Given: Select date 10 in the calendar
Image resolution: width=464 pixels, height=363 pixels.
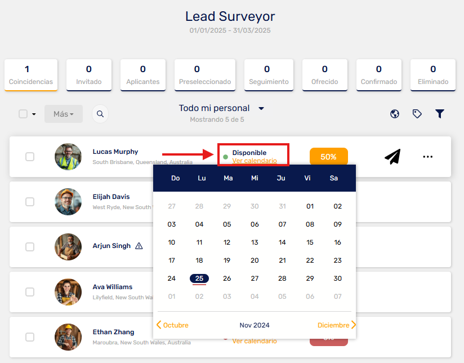Looking at the screenshot, I should (172, 242).
